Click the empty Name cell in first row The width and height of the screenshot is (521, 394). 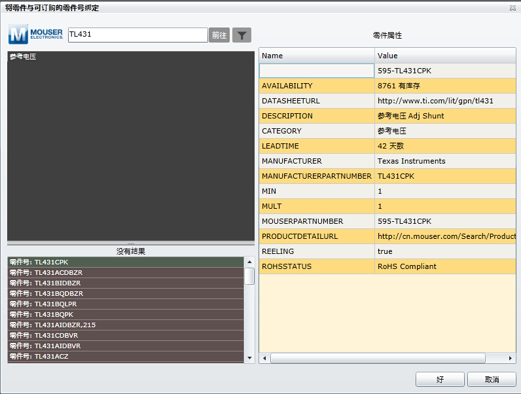pos(317,71)
